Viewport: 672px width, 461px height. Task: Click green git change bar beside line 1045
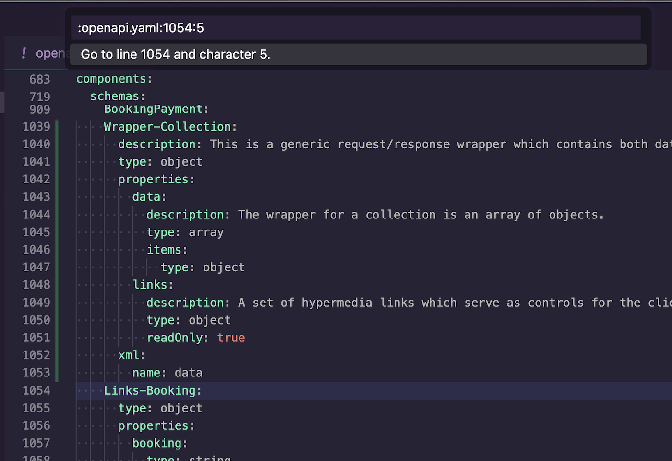(x=57, y=232)
